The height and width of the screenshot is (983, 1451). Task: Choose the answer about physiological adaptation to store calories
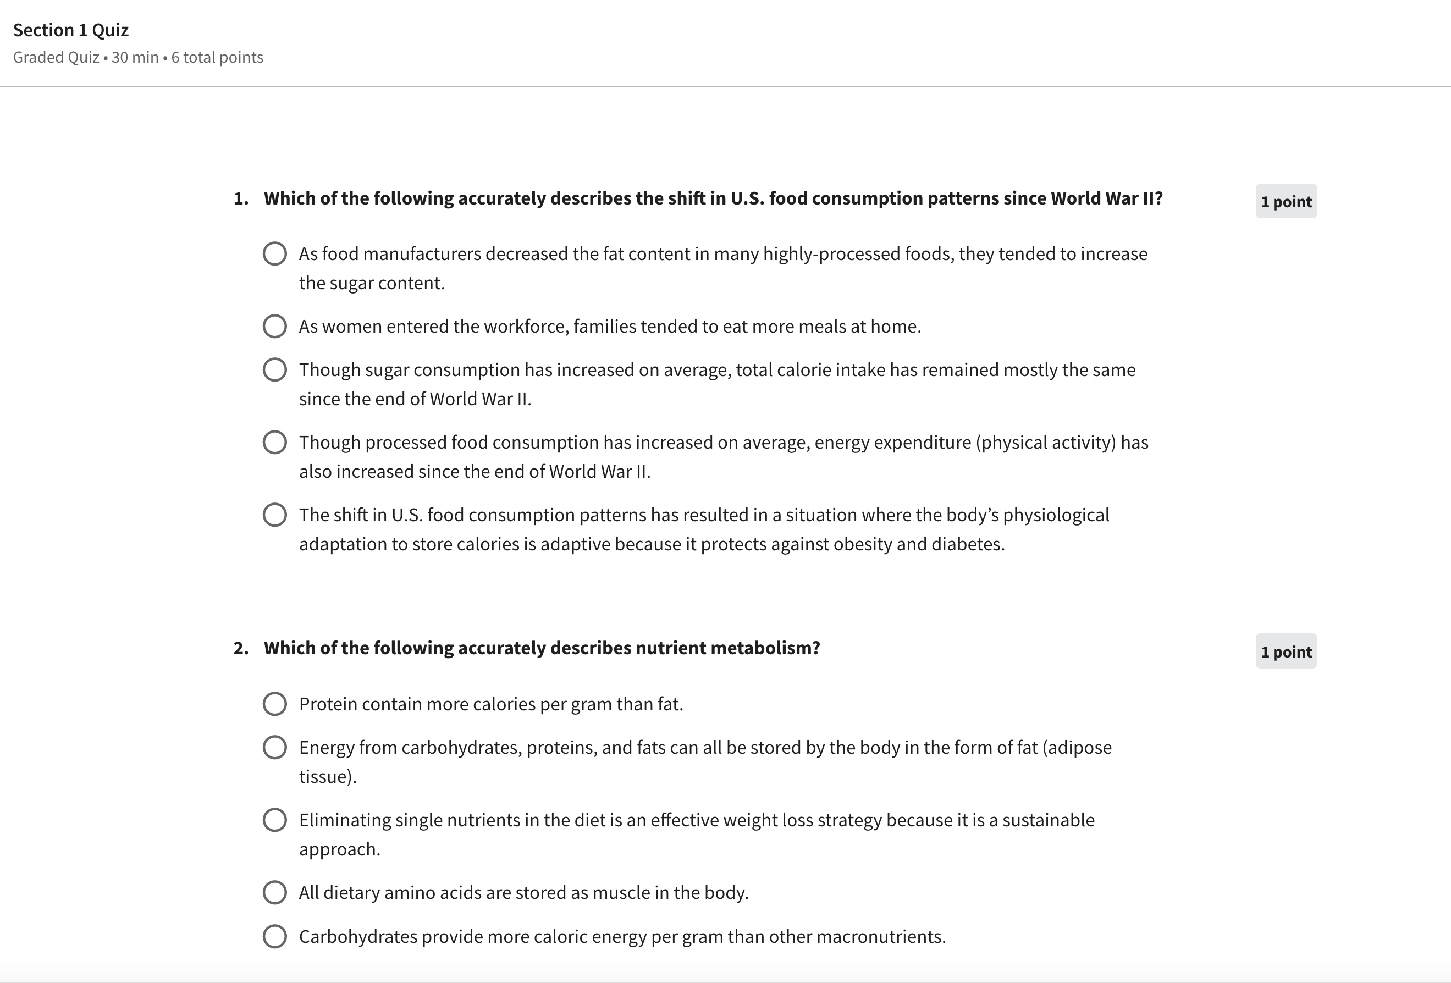[x=275, y=515]
